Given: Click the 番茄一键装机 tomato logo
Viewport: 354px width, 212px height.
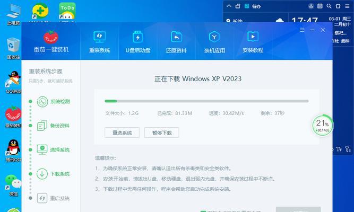Looking at the screenshot, I should coord(51,37).
